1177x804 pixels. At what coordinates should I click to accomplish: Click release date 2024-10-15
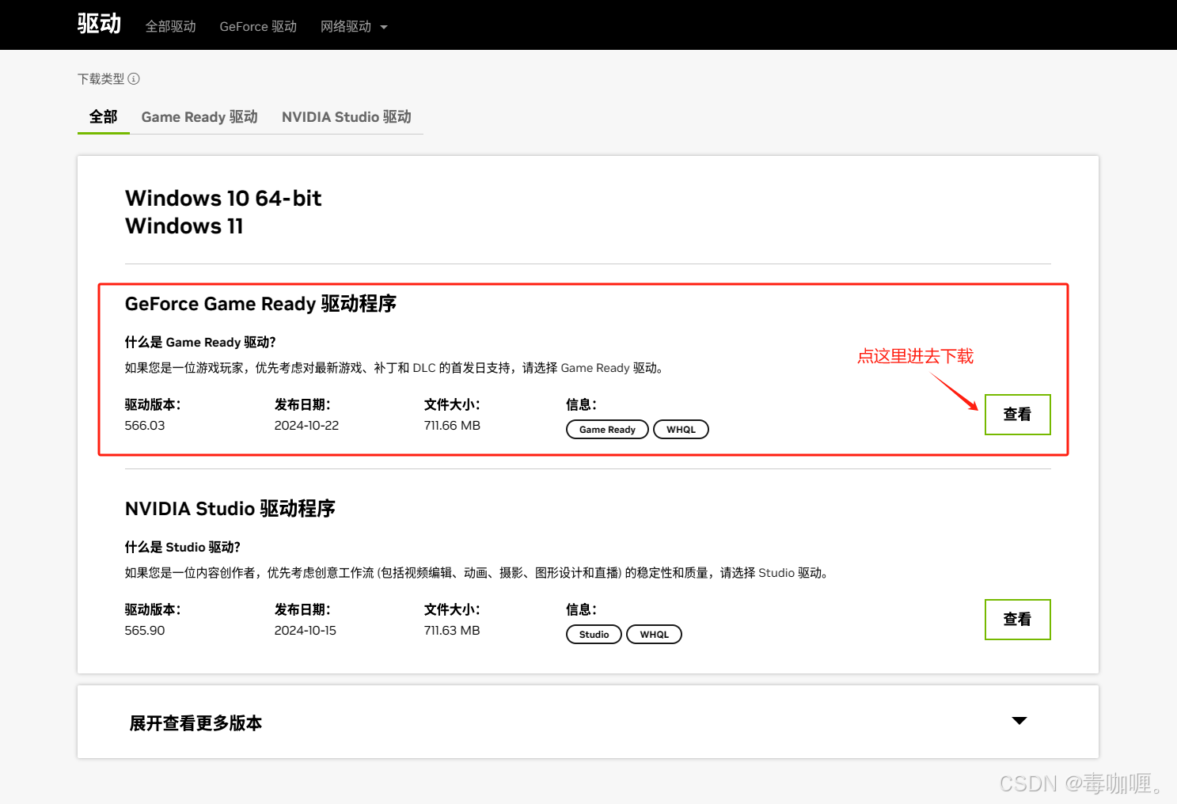[x=306, y=631]
